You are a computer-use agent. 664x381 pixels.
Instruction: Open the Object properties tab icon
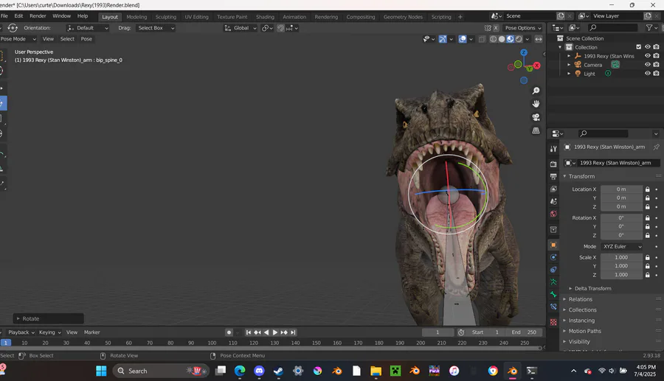tap(553, 245)
